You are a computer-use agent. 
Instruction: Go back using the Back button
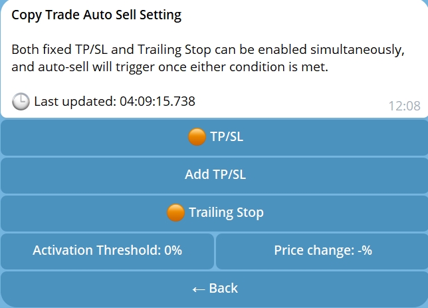214,289
